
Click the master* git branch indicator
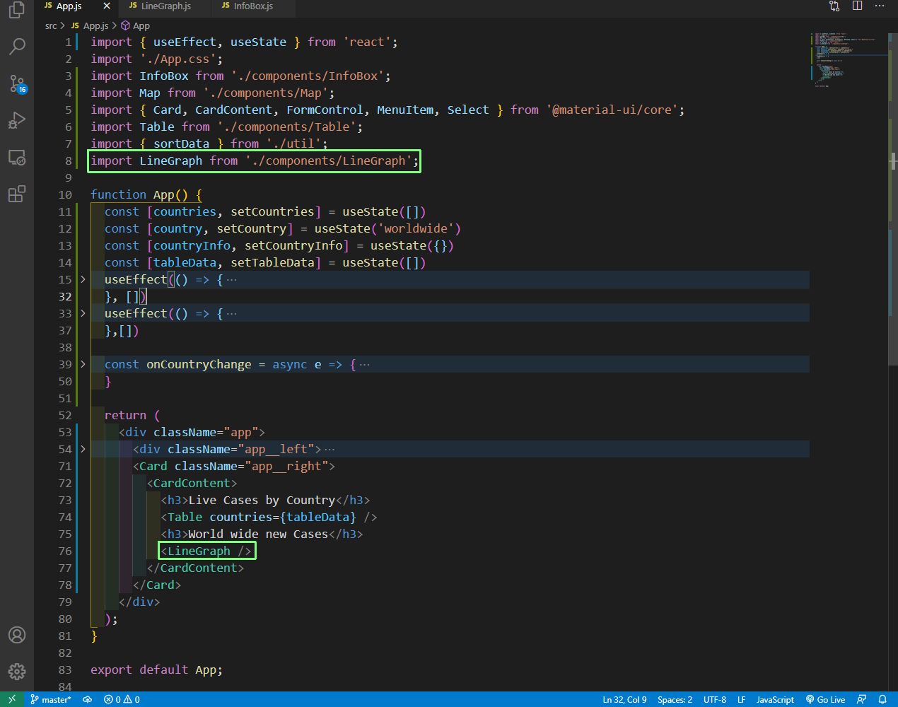[50, 699]
